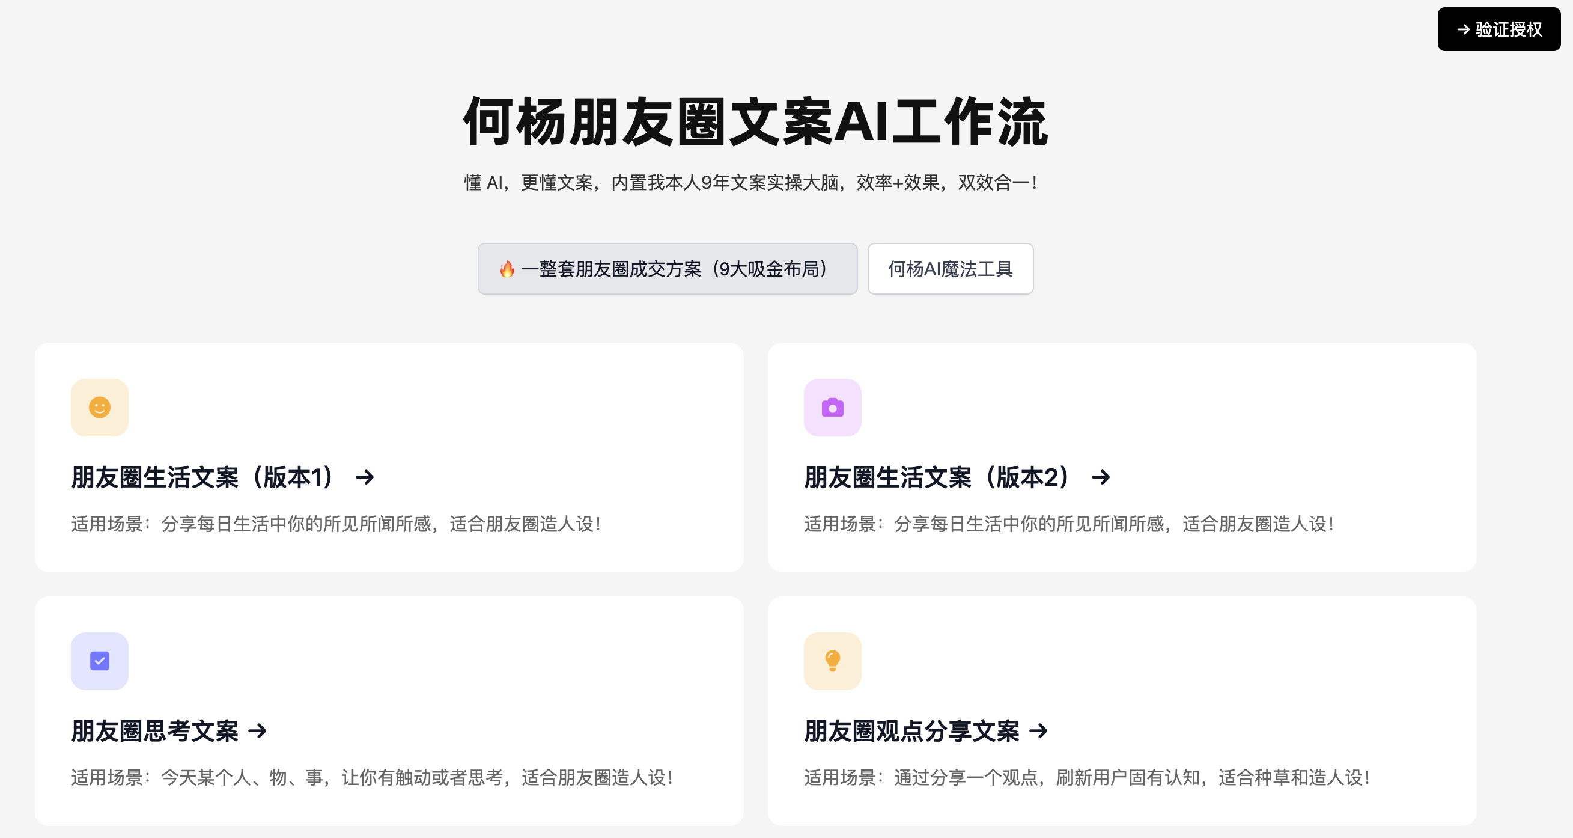Viewport: 1573px width, 838px height.
Task: Click the checkbox icon above 朋友圈思考文案
Action: click(x=100, y=661)
